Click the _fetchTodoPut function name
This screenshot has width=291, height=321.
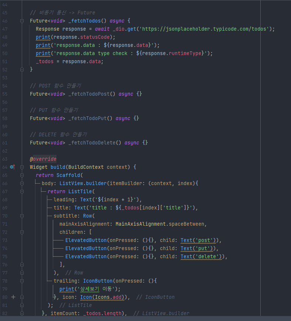(x=88, y=118)
